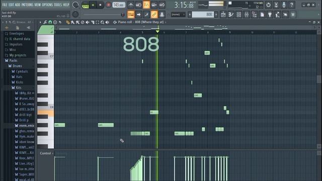Toggle the Browser panel icon
The width and height of the screenshot is (322, 181).
click(254, 15)
